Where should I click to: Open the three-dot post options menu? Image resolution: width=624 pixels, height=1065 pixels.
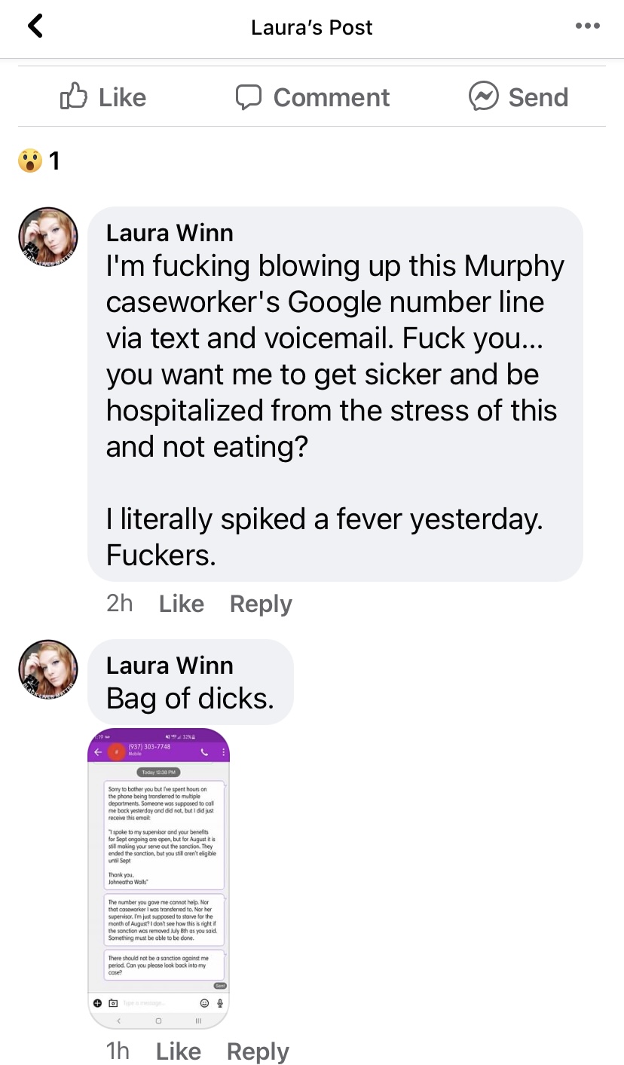click(587, 26)
